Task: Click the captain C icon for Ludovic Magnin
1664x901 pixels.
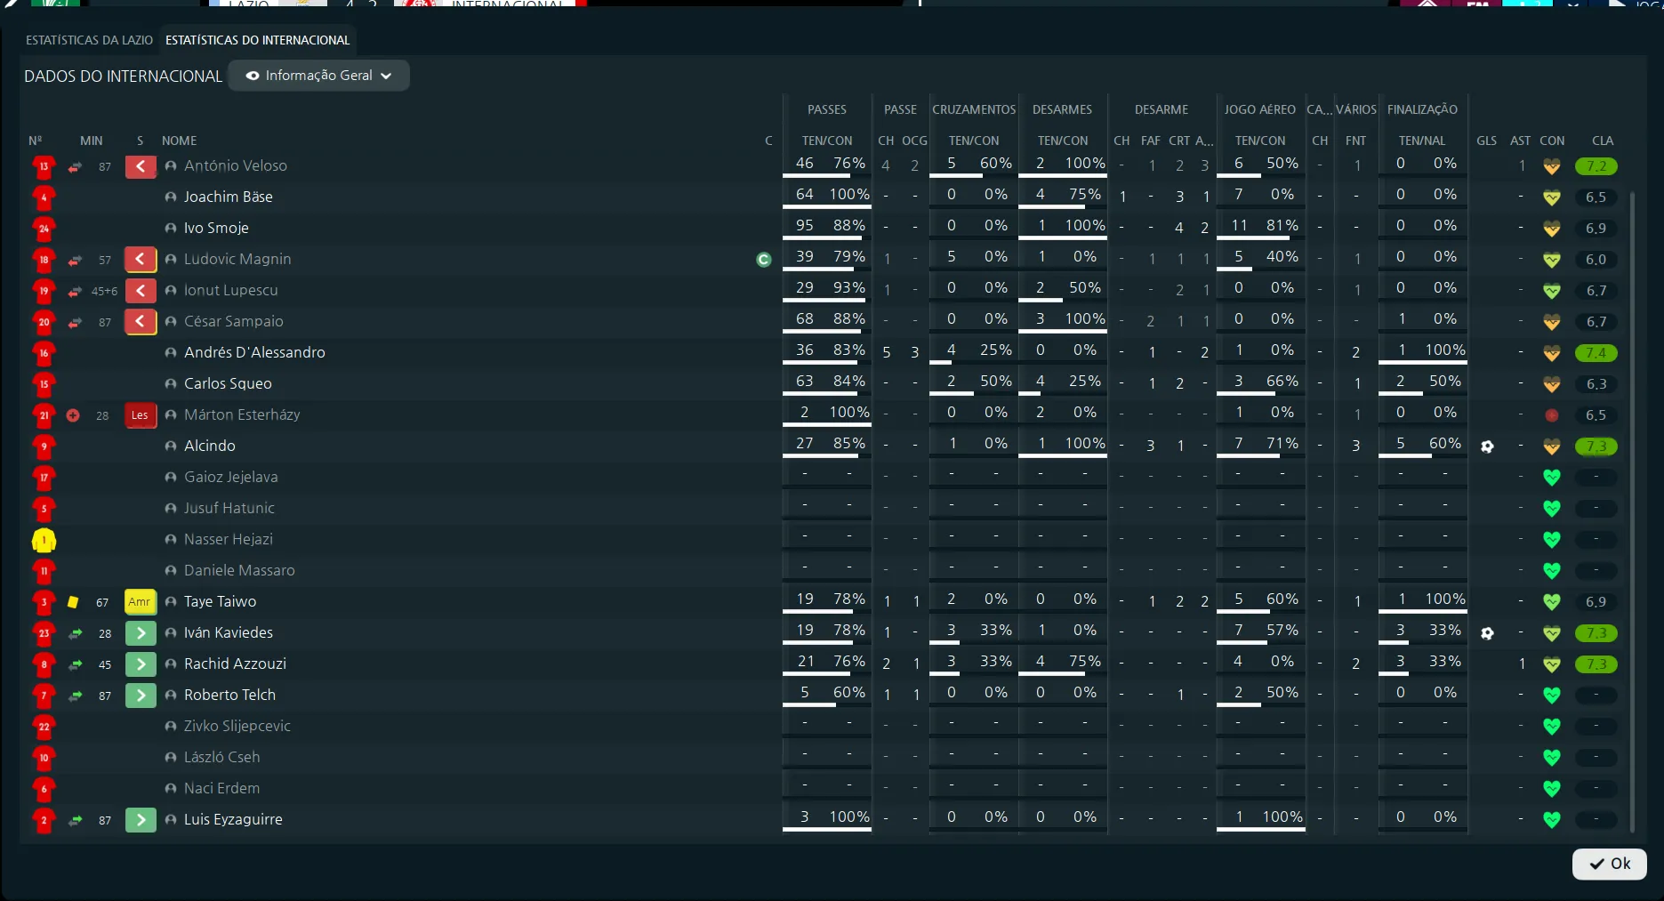Action: [763, 260]
